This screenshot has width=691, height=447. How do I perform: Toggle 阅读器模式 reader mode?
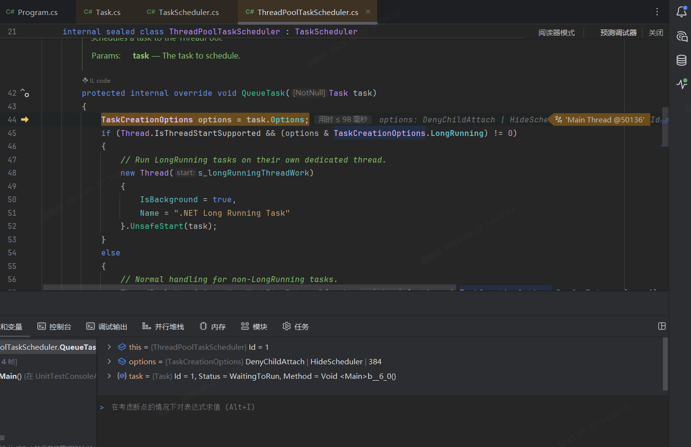[556, 32]
